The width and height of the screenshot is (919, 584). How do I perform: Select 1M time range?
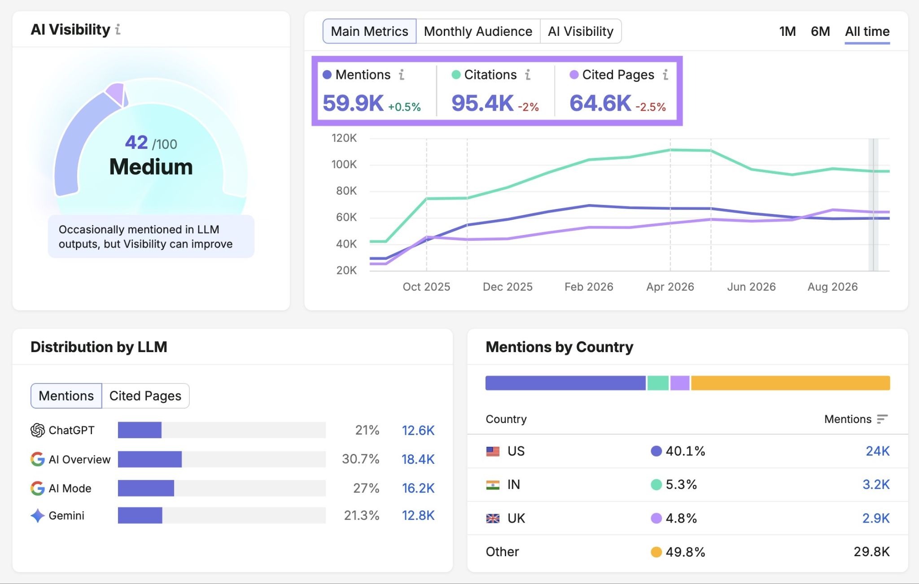click(x=788, y=31)
